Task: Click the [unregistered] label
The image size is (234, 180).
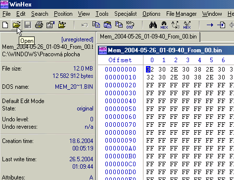Action: click(77, 39)
